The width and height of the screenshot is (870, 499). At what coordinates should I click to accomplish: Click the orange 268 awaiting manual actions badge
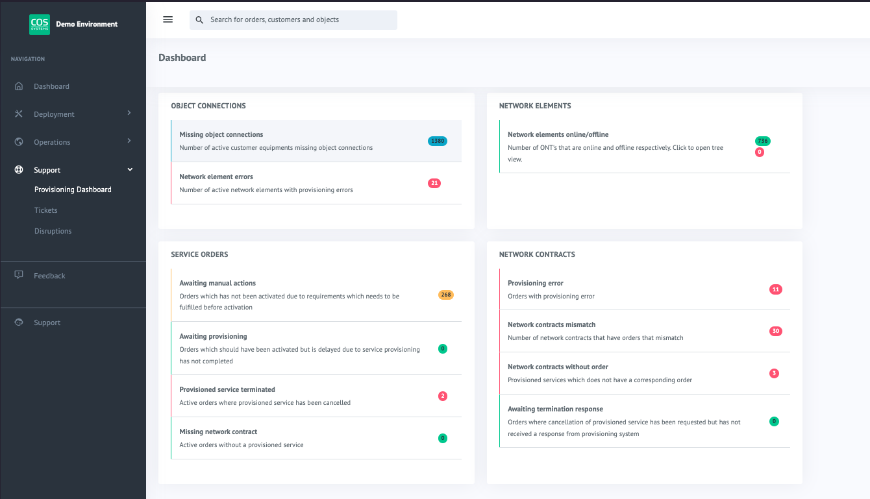(x=445, y=295)
